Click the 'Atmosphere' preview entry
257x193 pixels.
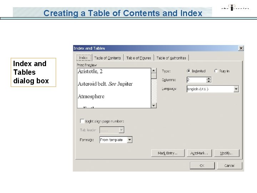91,96
